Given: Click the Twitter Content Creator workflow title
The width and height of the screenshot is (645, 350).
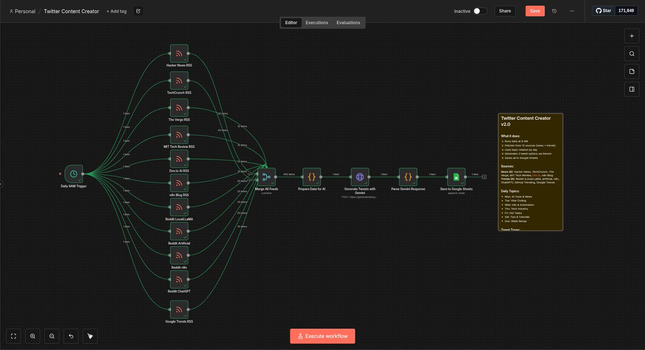Looking at the screenshot, I should tap(71, 11).
